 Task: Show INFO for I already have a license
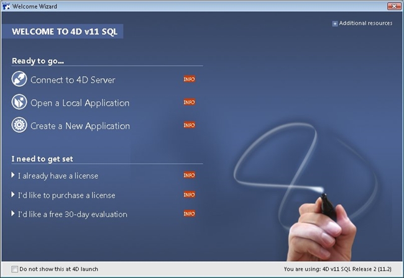[189, 176]
